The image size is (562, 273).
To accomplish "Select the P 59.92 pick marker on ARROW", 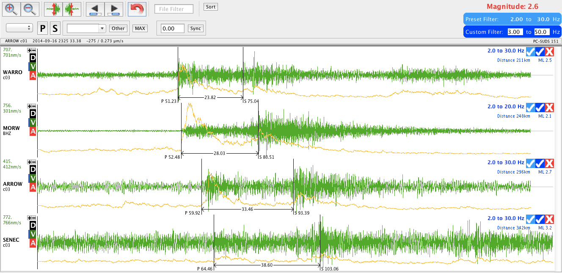I will 193,213.
